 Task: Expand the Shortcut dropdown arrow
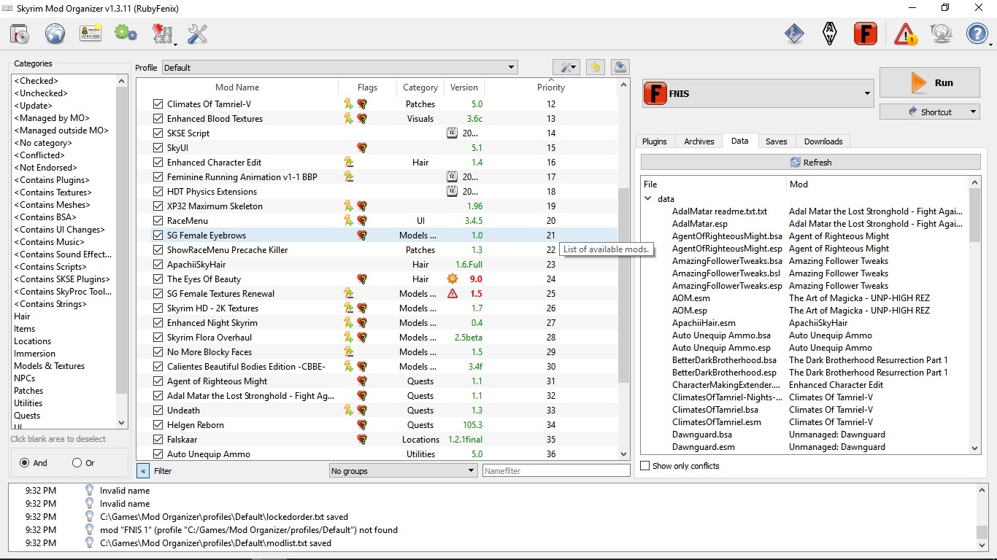pyautogui.click(x=973, y=112)
